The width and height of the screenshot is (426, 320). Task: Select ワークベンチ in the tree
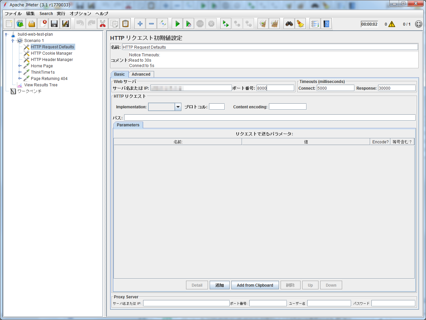coord(29,91)
